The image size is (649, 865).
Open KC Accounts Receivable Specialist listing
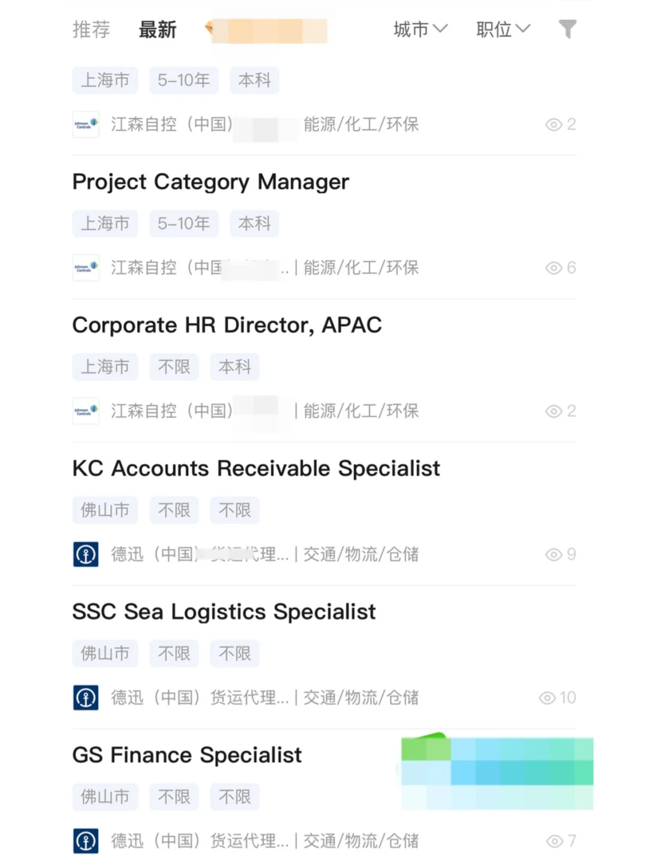(x=256, y=469)
